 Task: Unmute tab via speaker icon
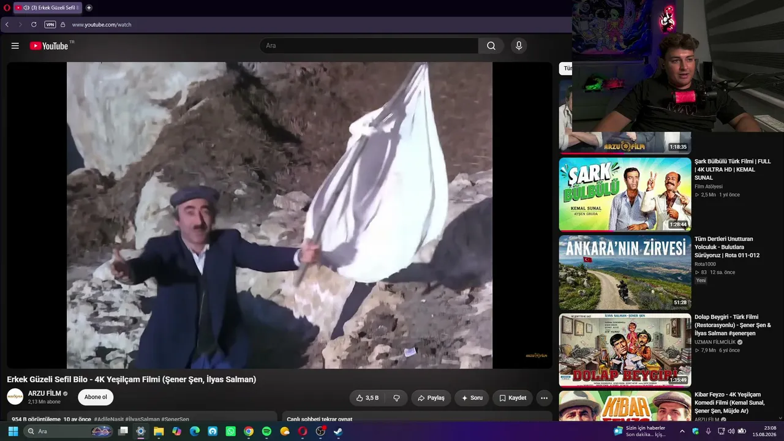26,8
